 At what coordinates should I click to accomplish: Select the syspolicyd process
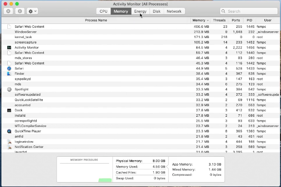(x=140, y=79)
